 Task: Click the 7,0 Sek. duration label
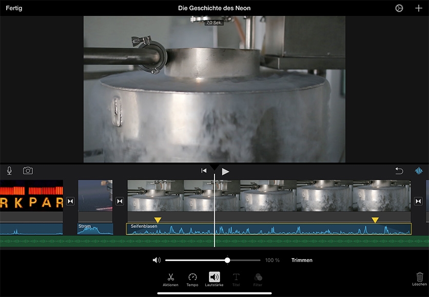[214, 23]
